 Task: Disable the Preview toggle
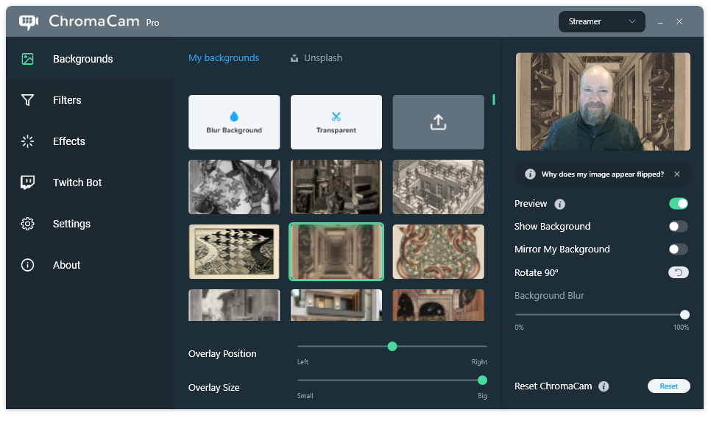click(x=678, y=204)
